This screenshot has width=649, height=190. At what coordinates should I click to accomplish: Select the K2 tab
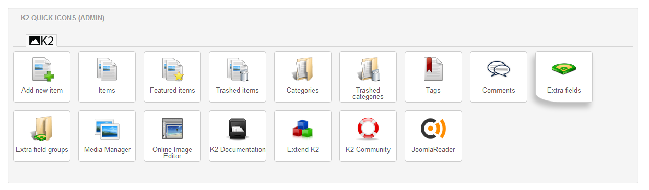(x=42, y=41)
